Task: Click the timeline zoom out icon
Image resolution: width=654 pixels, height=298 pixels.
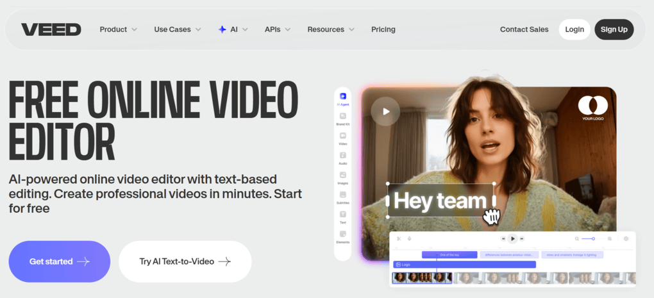Action: click(577, 239)
